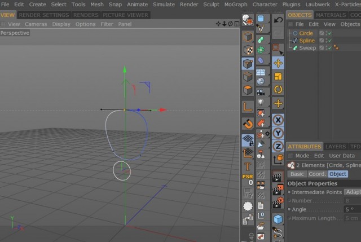The width and height of the screenshot is (361, 242).
Task: Open the MoGraph menu
Action: (236, 5)
